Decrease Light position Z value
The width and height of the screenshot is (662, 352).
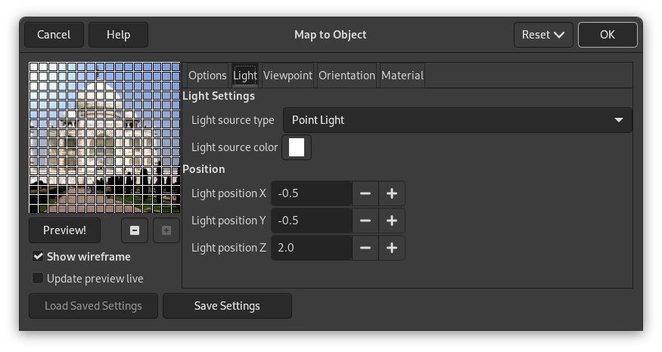pyautogui.click(x=365, y=248)
